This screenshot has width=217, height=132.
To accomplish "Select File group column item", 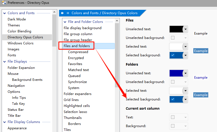I will pos(78,34).
